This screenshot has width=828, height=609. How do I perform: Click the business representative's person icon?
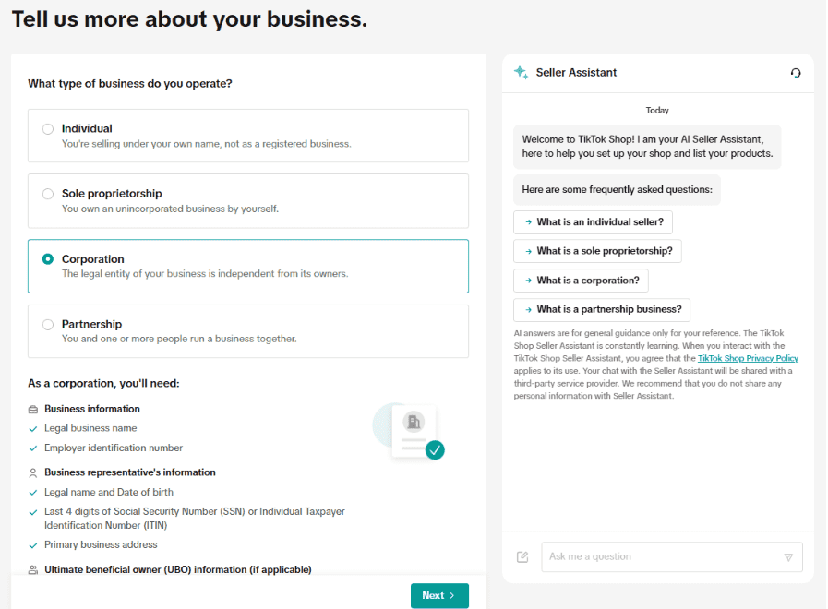32,472
